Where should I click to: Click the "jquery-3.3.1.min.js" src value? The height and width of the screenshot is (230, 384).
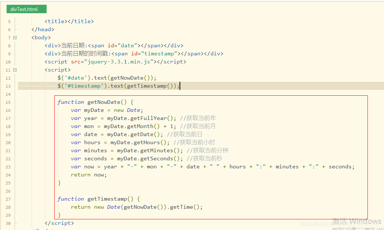point(119,62)
